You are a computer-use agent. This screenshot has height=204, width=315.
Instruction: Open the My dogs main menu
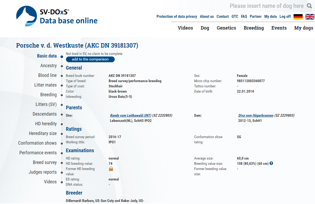[x=304, y=28]
